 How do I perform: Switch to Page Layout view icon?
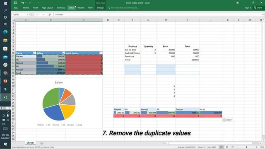[x=227, y=147]
